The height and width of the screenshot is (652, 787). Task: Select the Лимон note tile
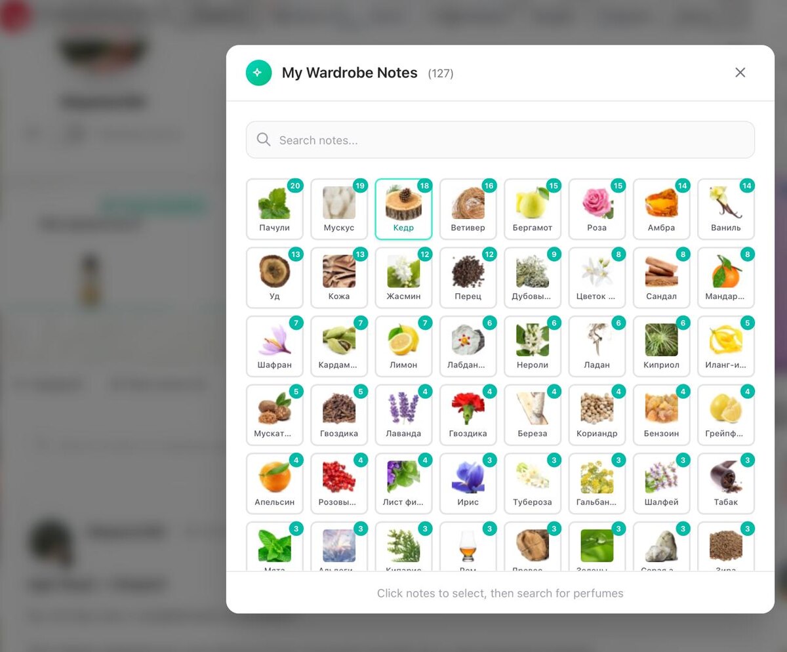pos(403,346)
